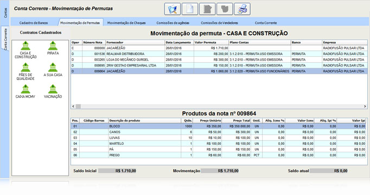The image size is (370, 195).
Task: Click the Preço Unitário column header
Action: click(x=207, y=120)
